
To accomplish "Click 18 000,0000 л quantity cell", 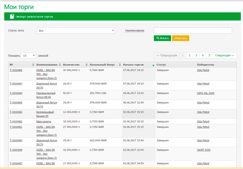I will pyautogui.click(x=71, y=121).
